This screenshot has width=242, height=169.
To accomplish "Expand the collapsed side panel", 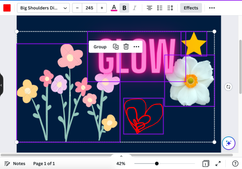I will point(1,85).
